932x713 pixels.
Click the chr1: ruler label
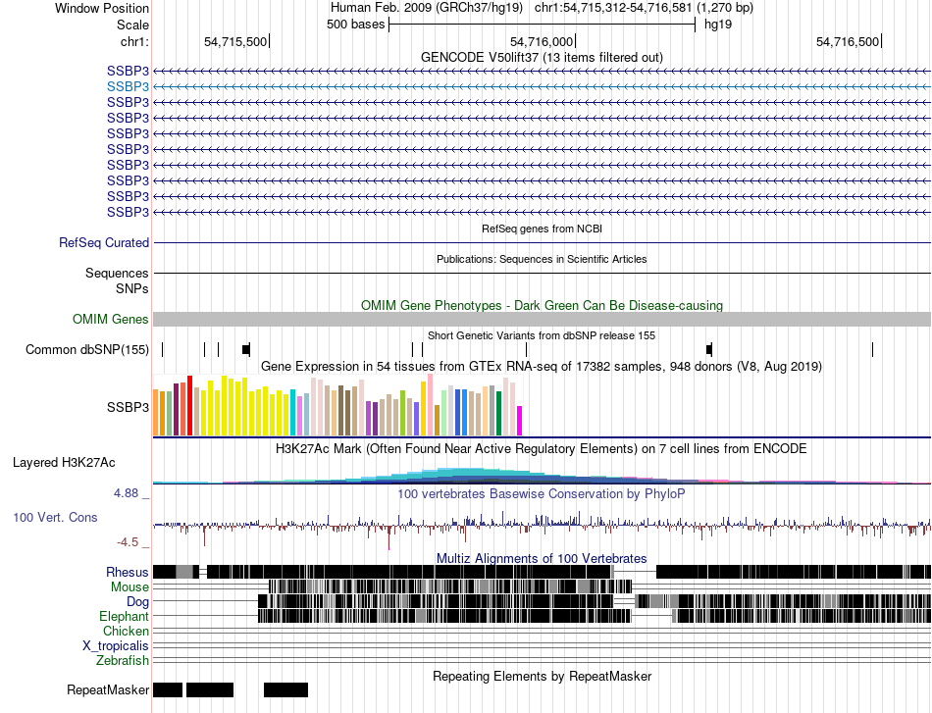tap(134, 41)
